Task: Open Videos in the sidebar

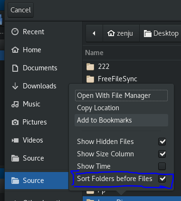Action: point(37,140)
